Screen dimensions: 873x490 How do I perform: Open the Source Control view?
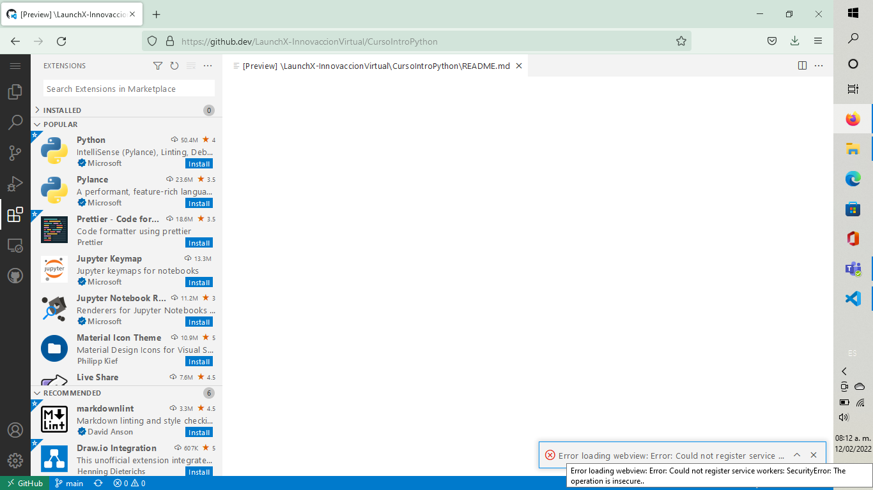point(15,153)
